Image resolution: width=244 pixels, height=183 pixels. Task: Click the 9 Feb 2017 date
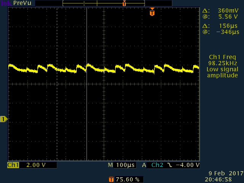[226, 173]
